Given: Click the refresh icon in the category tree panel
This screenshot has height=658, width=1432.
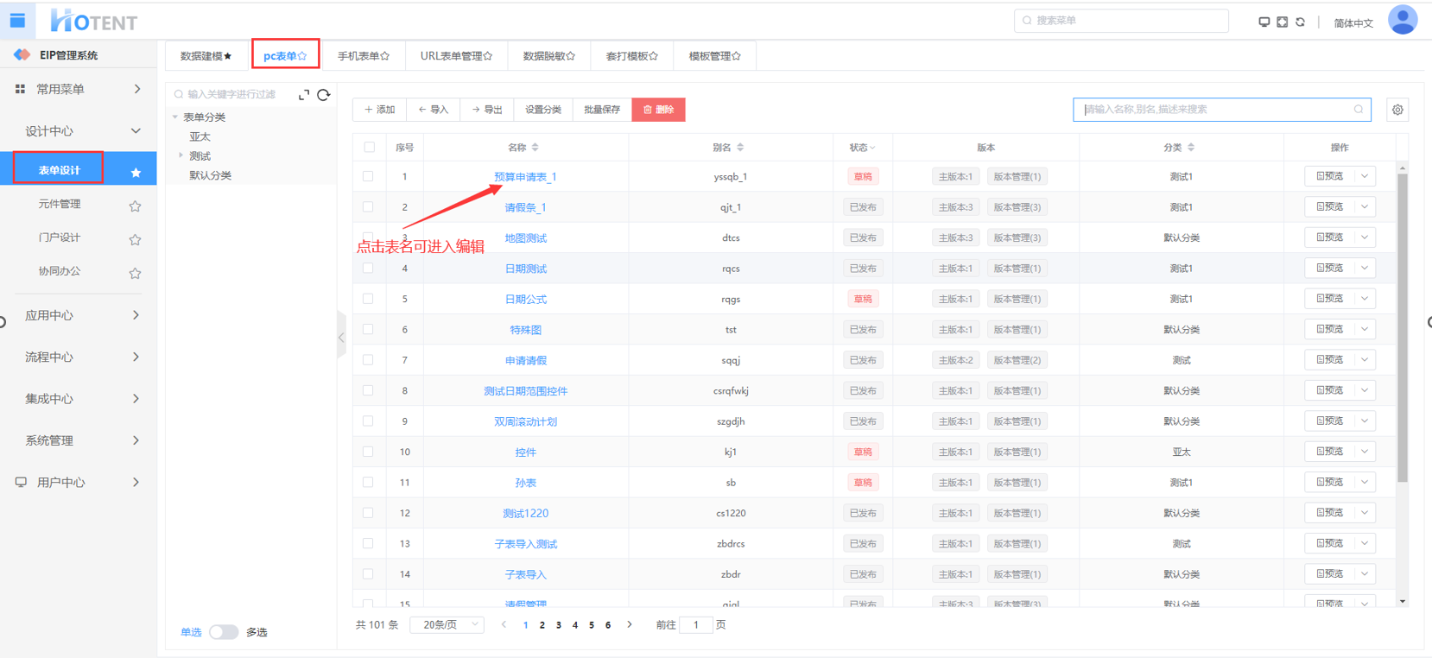Looking at the screenshot, I should tap(324, 95).
